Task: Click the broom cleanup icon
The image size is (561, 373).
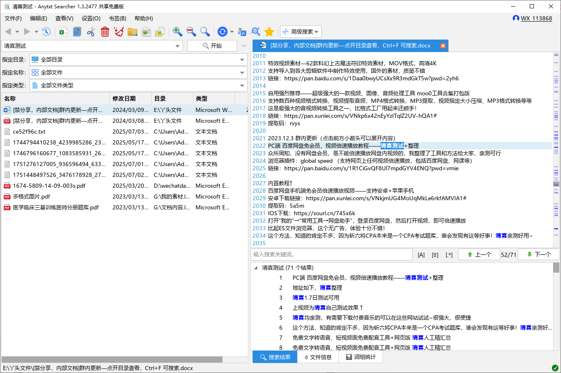Action: click(x=118, y=31)
